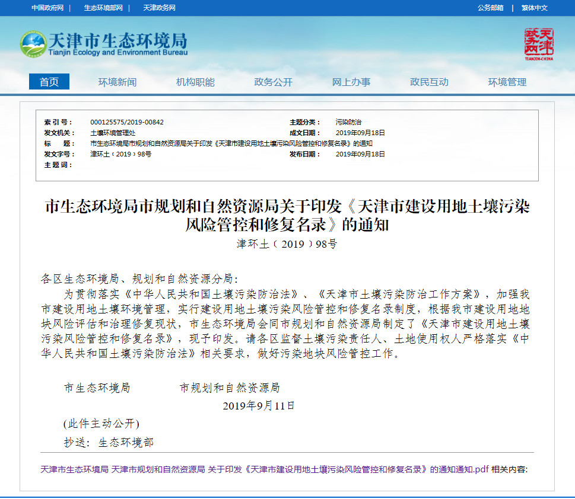Open the 政务公开 navigation tab
The image size is (575, 499).
tap(273, 82)
